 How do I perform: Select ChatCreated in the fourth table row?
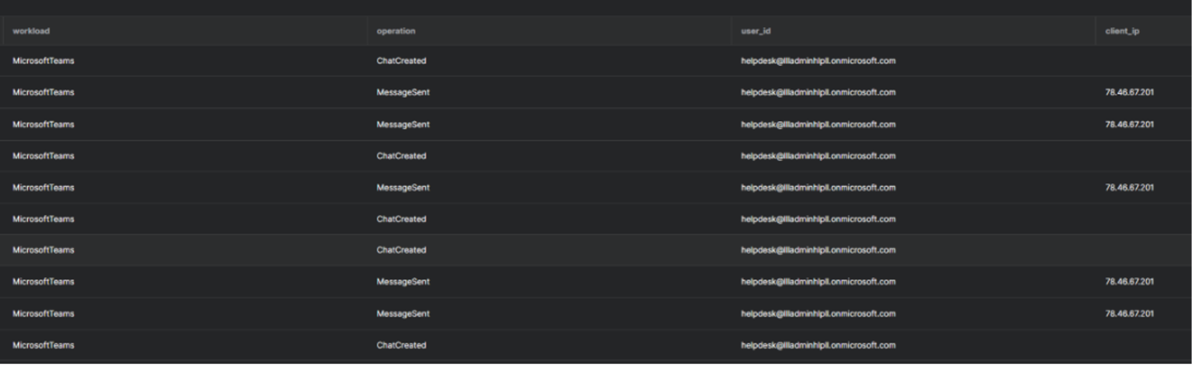(401, 156)
